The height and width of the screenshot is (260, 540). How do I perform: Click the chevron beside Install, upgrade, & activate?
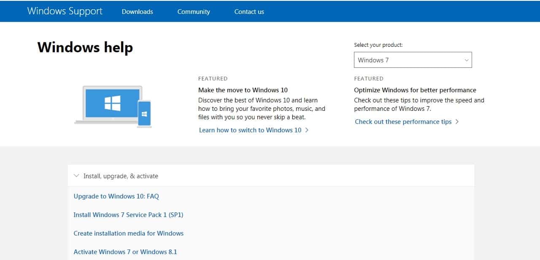tap(76, 176)
